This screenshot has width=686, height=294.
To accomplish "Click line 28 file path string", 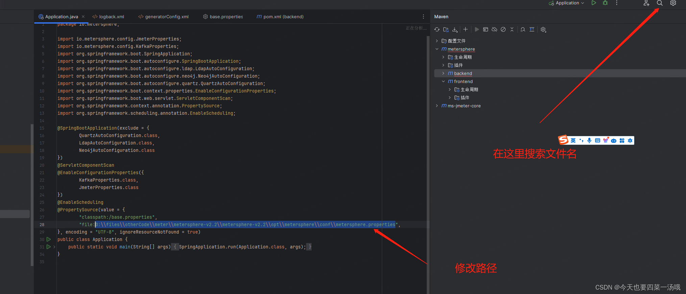I will 239,224.
